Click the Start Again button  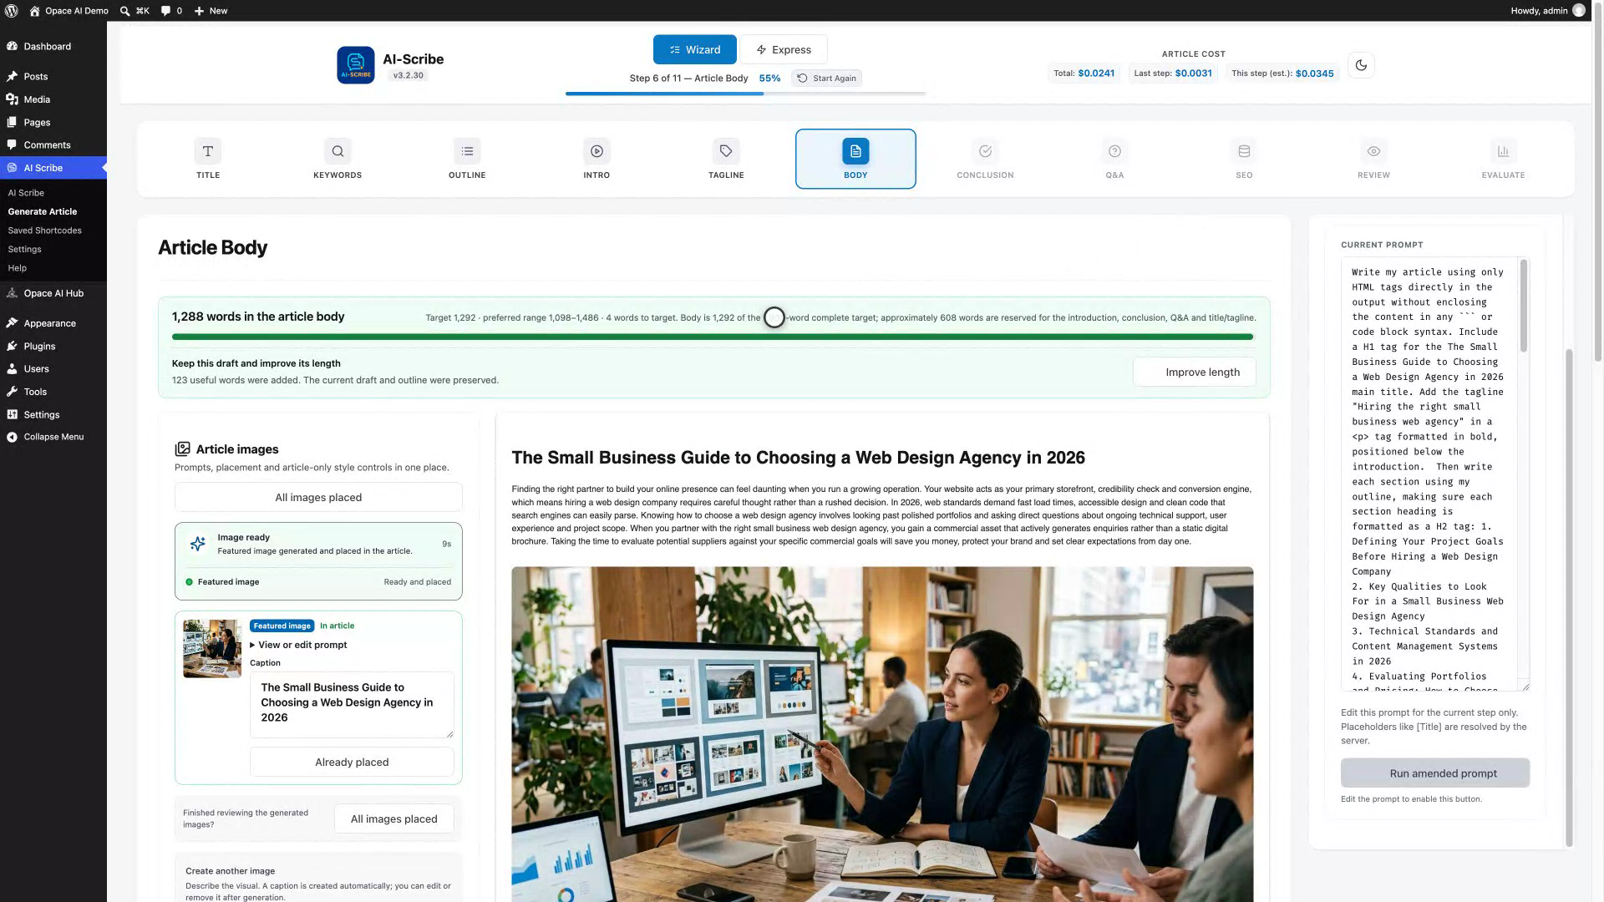[826, 79]
